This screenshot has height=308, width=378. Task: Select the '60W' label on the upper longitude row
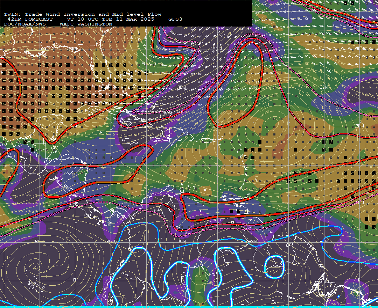[x=253, y=87]
